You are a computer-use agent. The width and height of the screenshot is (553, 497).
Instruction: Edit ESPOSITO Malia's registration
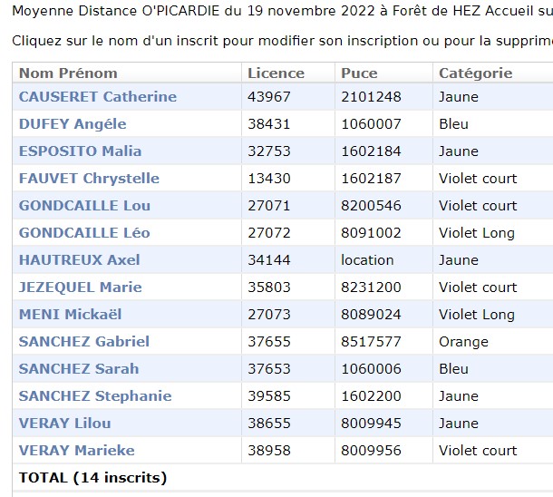80,151
